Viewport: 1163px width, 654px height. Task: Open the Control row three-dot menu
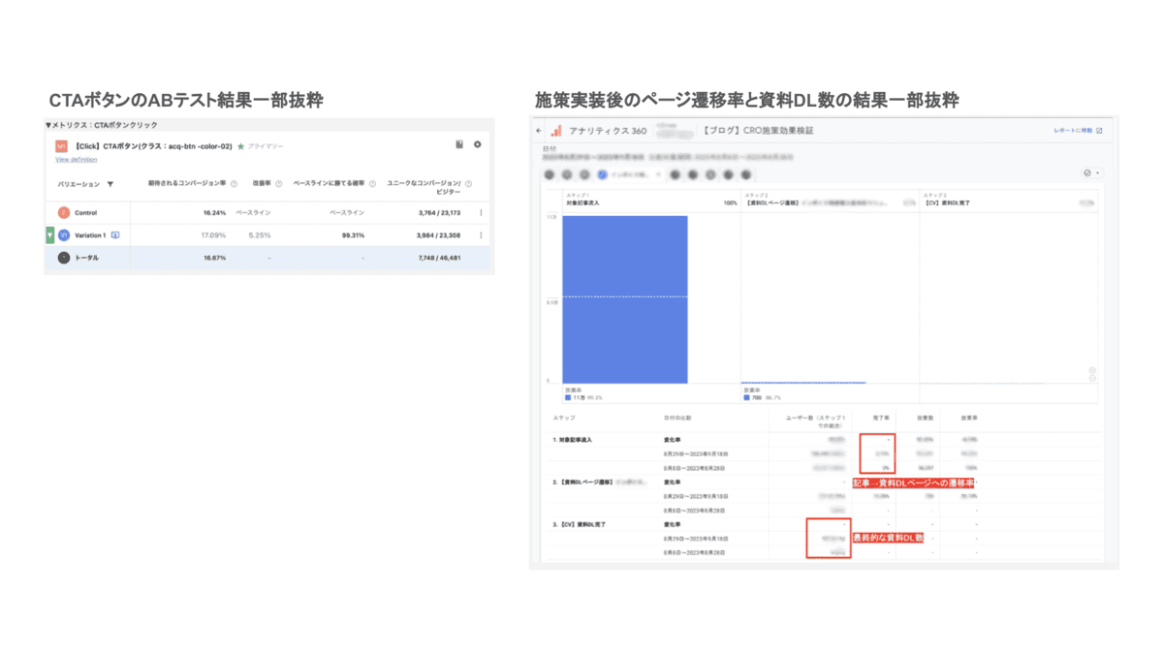coord(481,212)
